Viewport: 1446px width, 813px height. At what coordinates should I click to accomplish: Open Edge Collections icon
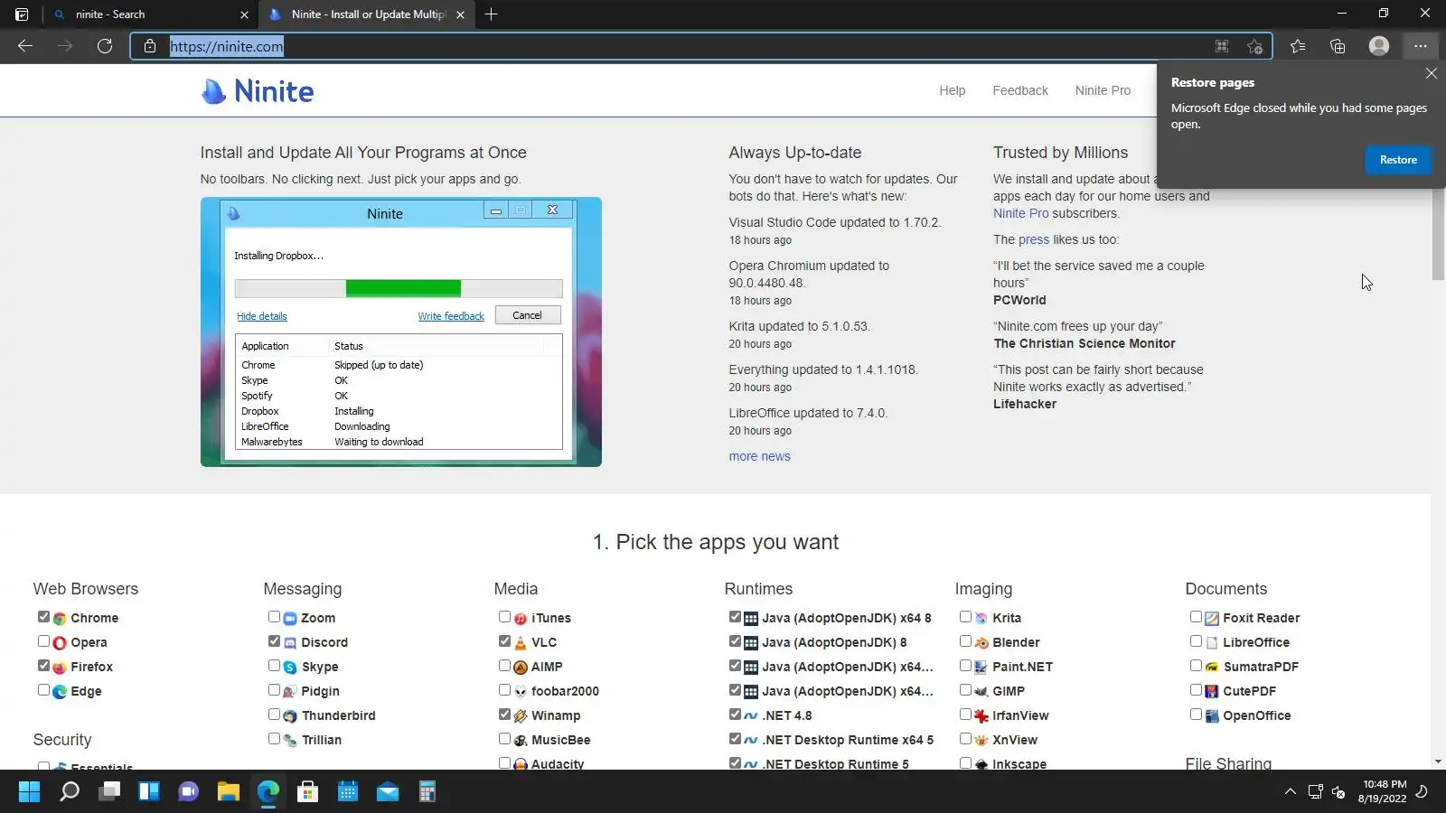[1338, 46]
